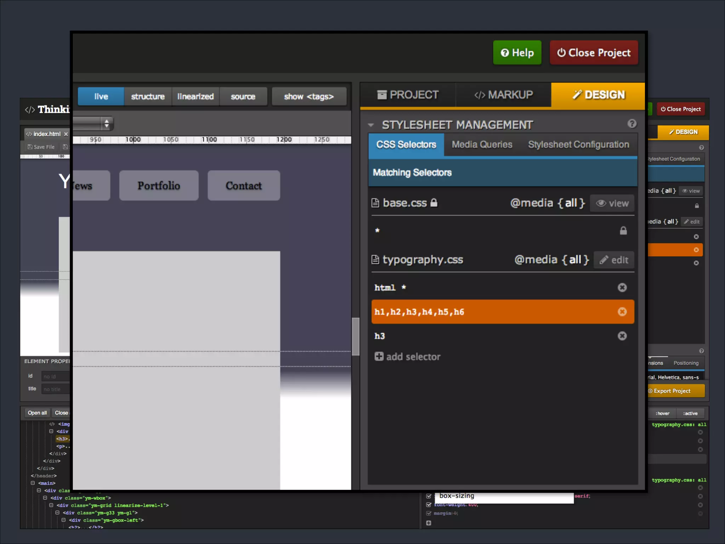Click remove icon on highlighted h1-h6 selector
Screen dimensions: 725x544
pyautogui.click(x=622, y=312)
